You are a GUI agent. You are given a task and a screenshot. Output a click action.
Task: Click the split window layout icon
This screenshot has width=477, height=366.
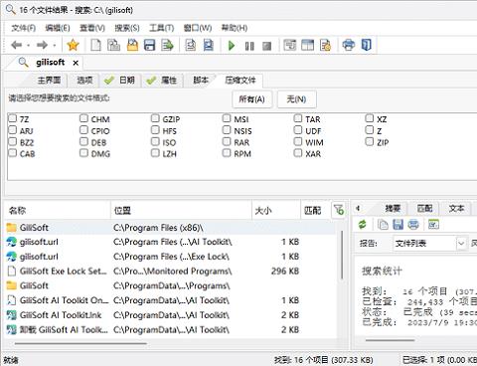pos(308,45)
